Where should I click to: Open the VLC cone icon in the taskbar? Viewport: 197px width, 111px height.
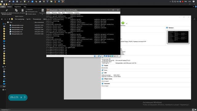pyautogui.click(x=55, y=2)
